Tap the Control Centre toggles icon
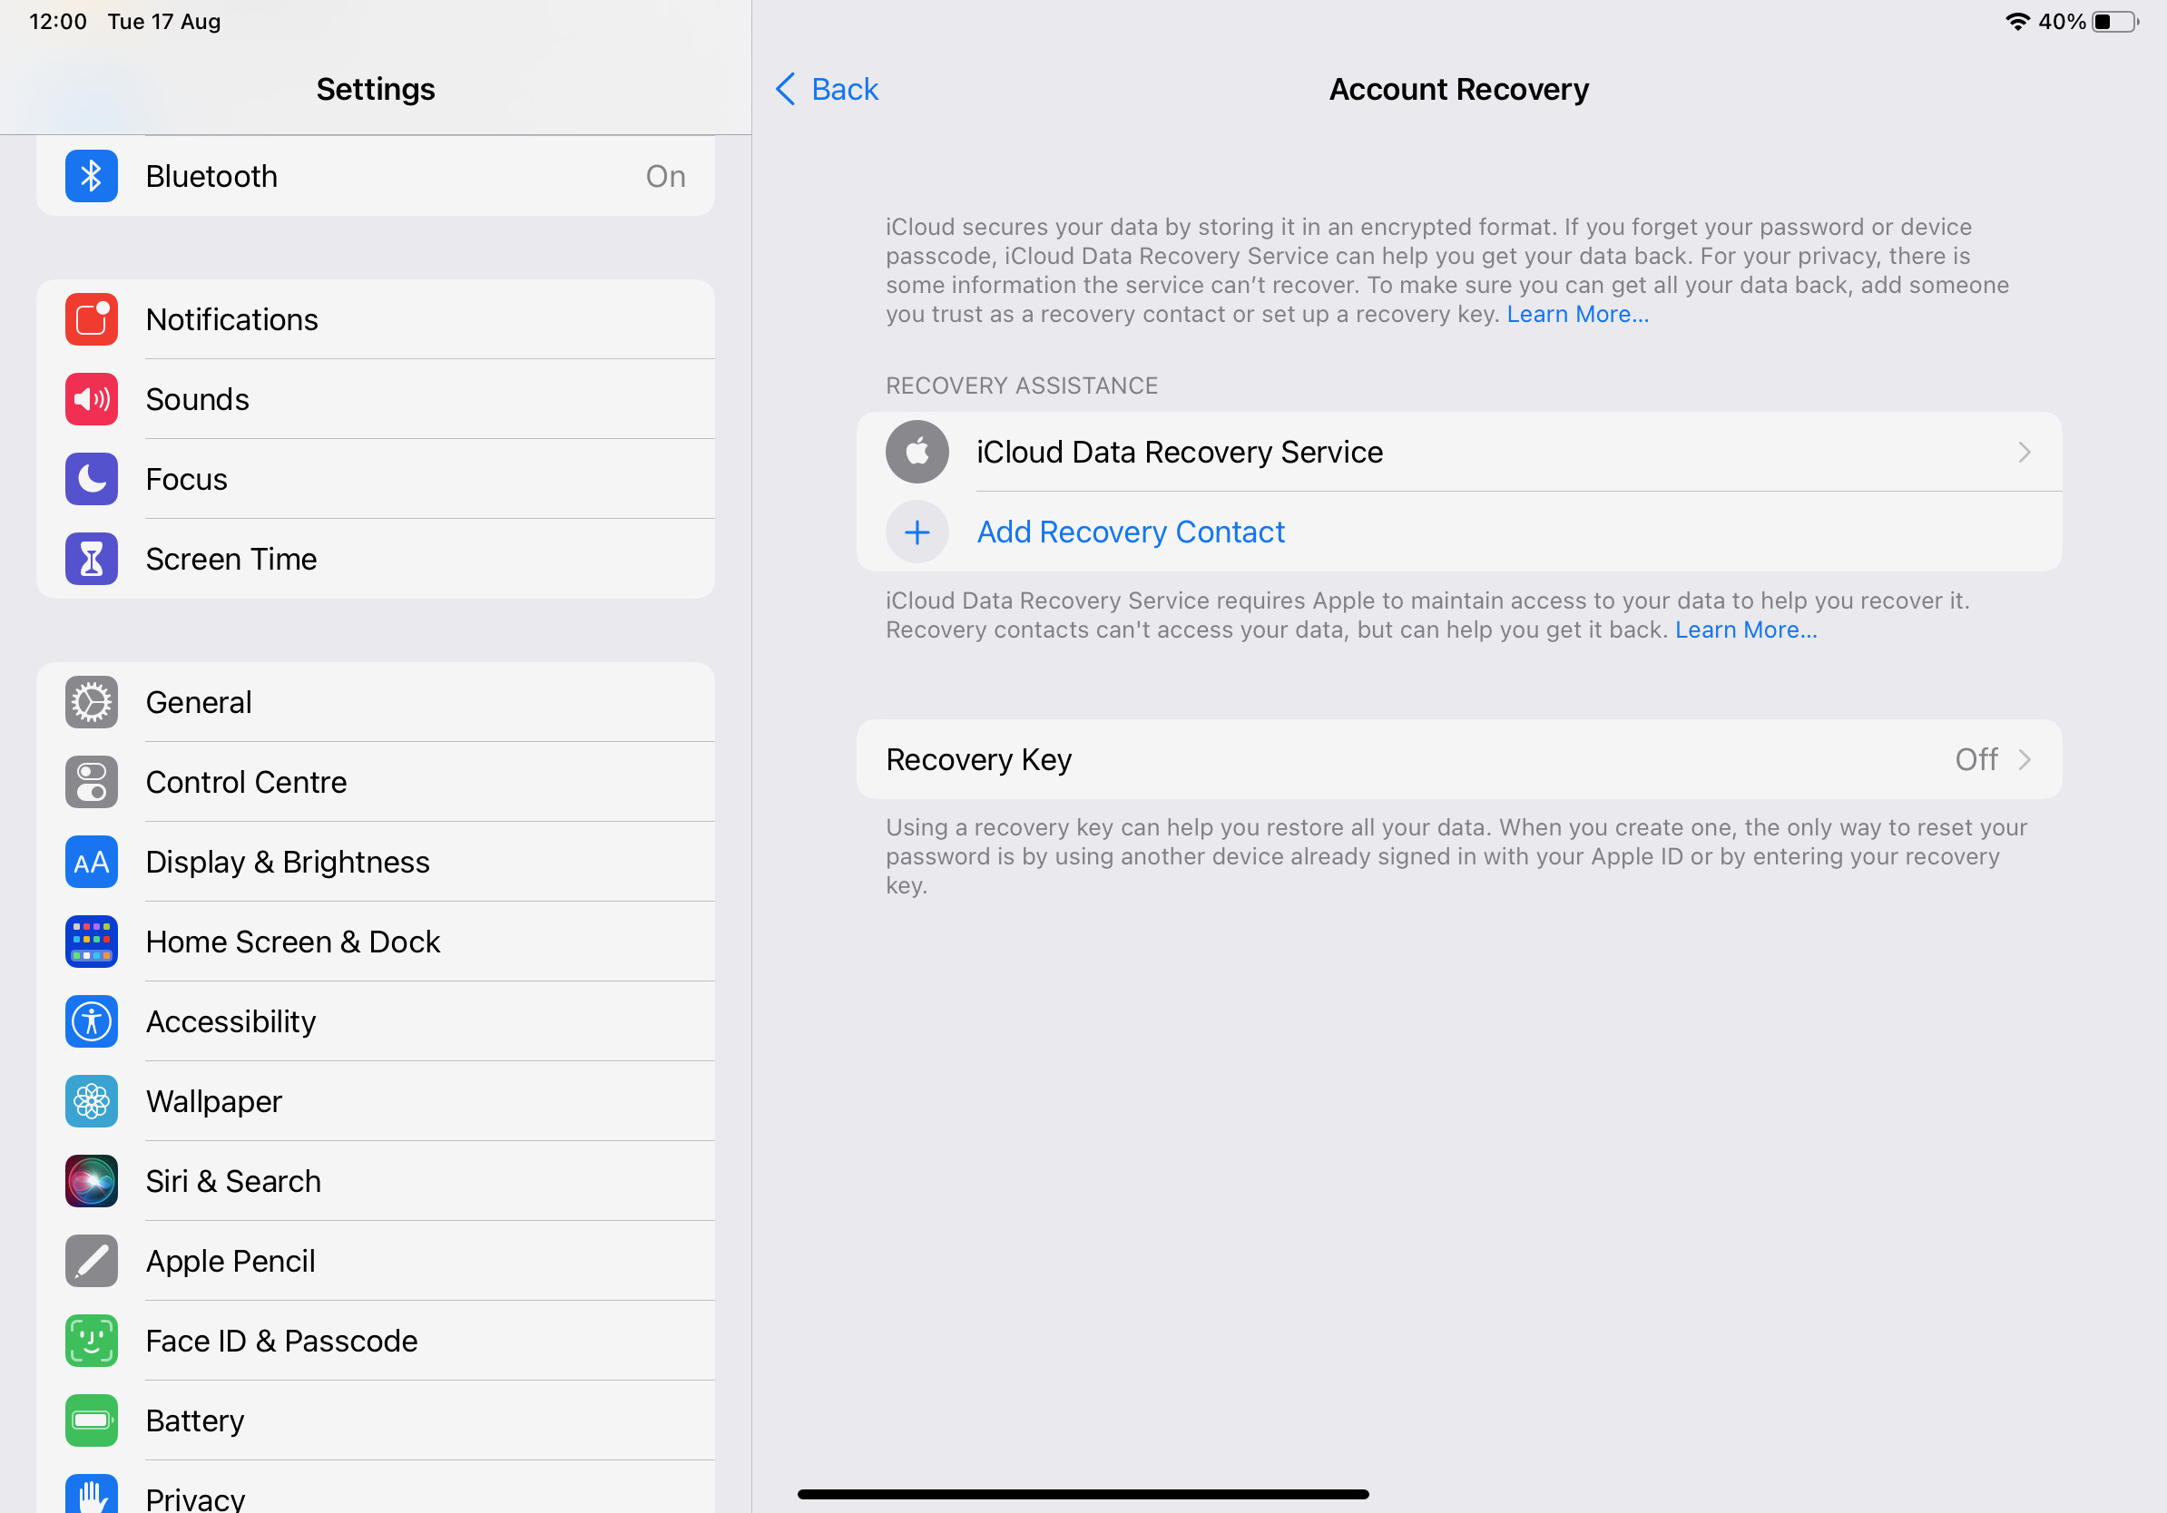Image resolution: width=2167 pixels, height=1513 pixels. 92,782
